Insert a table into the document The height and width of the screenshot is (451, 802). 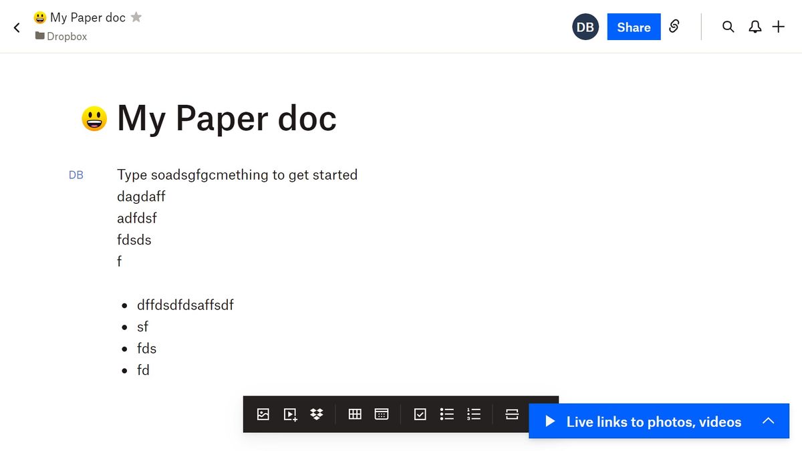click(355, 414)
